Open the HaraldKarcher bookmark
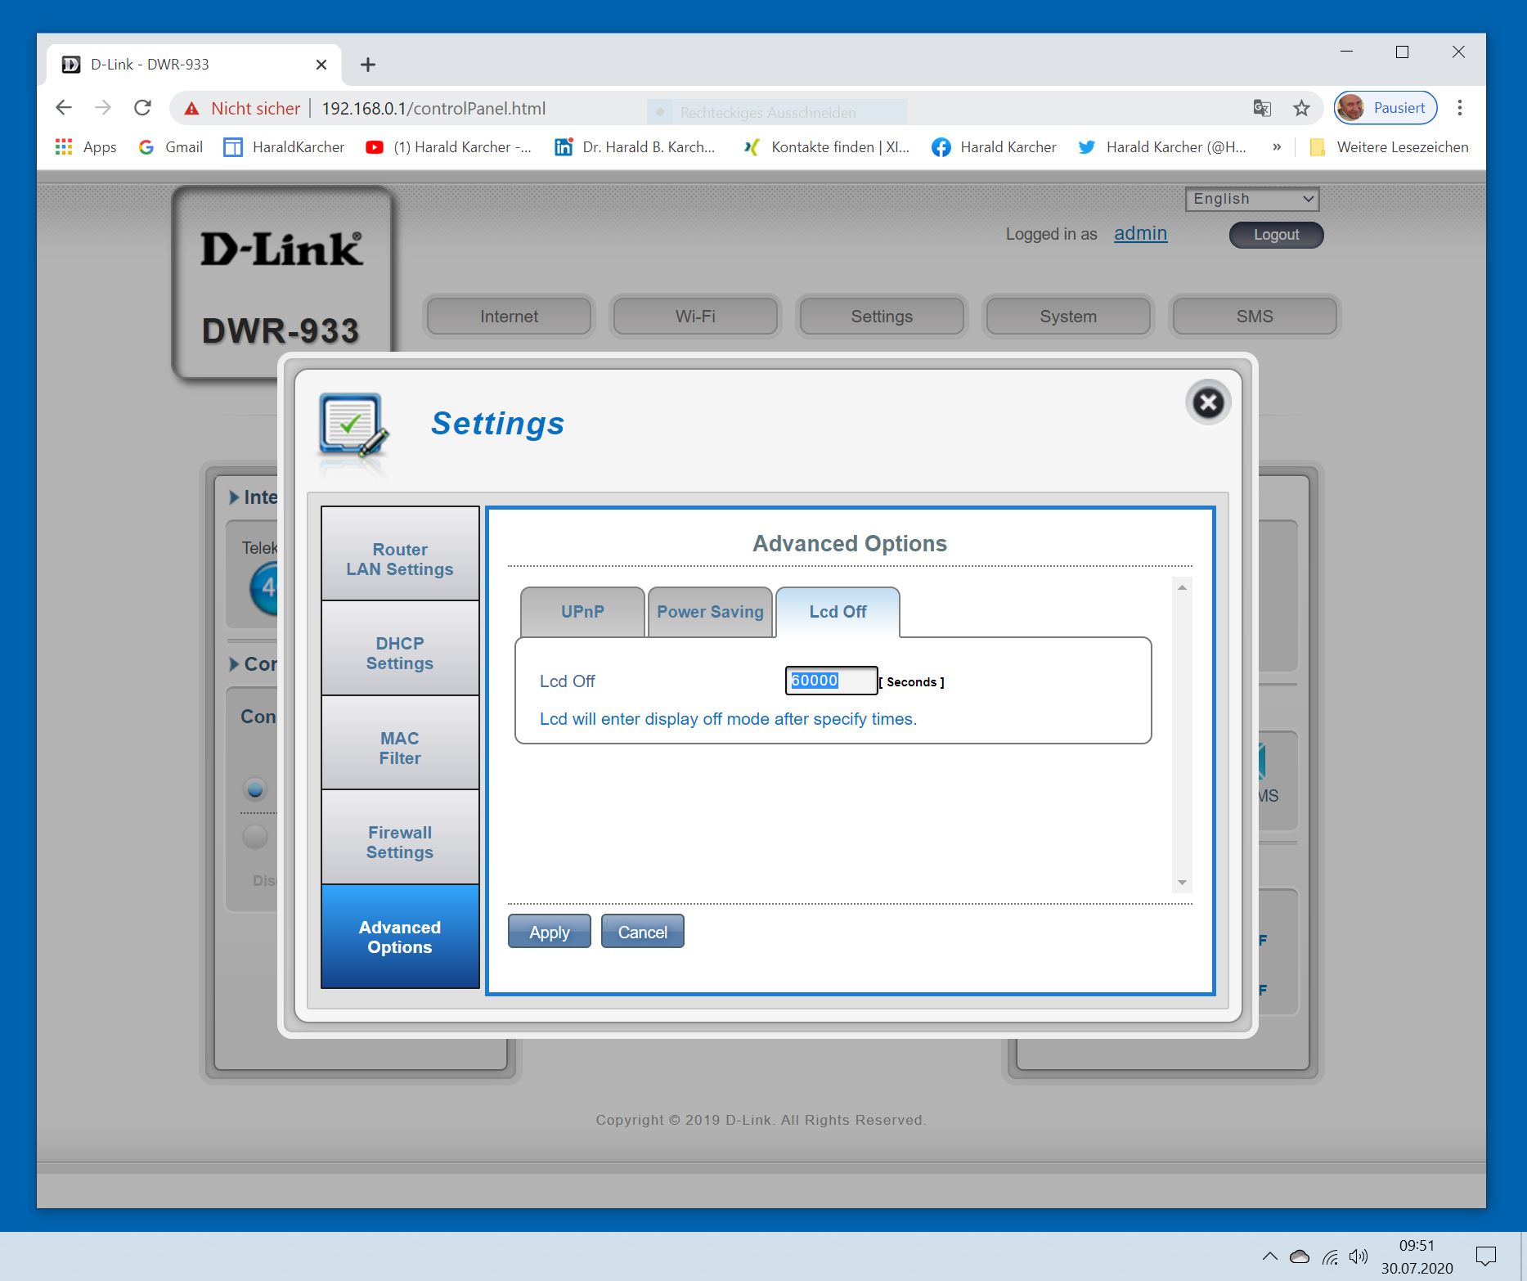Viewport: 1527px width, 1281px height. [284, 147]
